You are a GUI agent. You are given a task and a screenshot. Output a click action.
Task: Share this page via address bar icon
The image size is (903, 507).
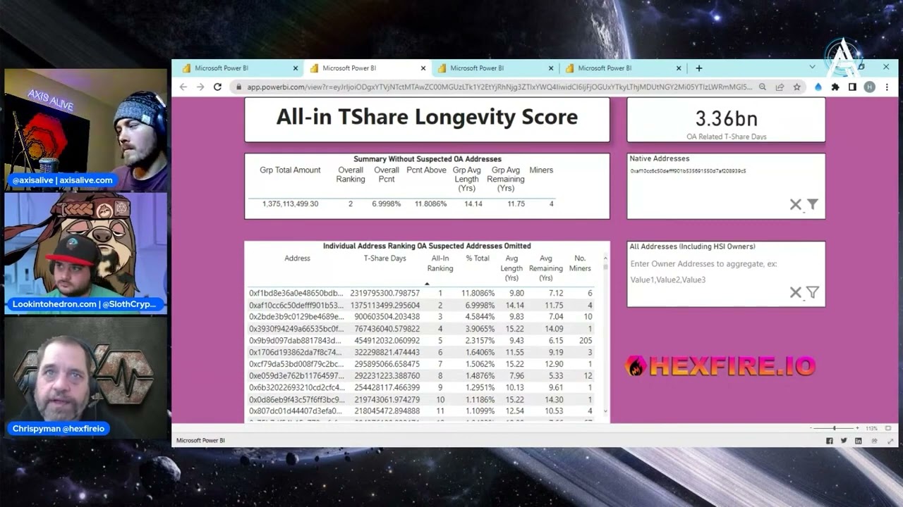[x=780, y=87]
